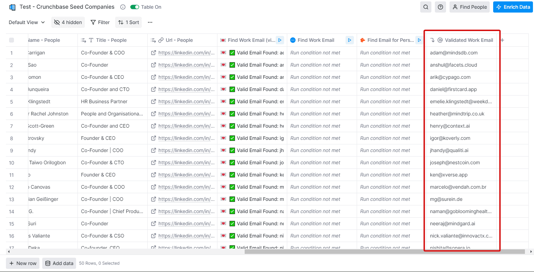
Task: Open external link icon in row 9 Url
Action: tap(153, 150)
